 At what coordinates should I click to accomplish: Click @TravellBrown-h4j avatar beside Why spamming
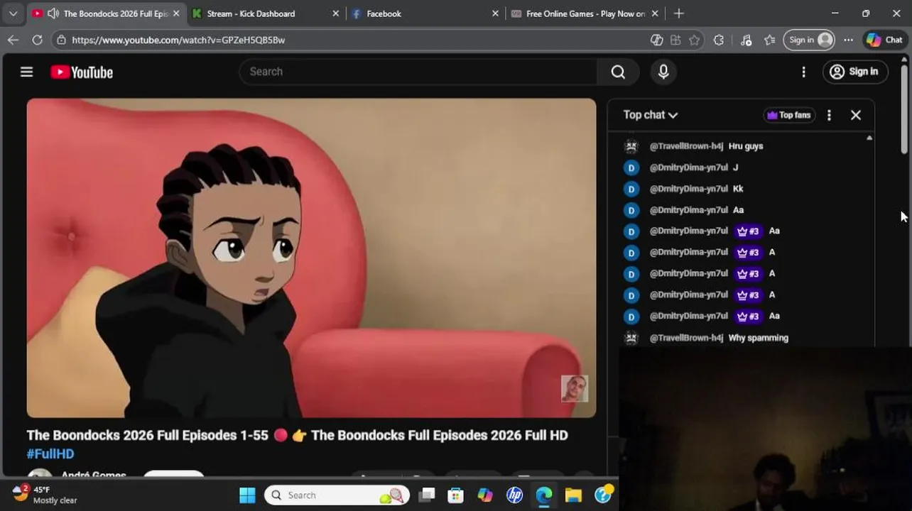coord(631,338)
